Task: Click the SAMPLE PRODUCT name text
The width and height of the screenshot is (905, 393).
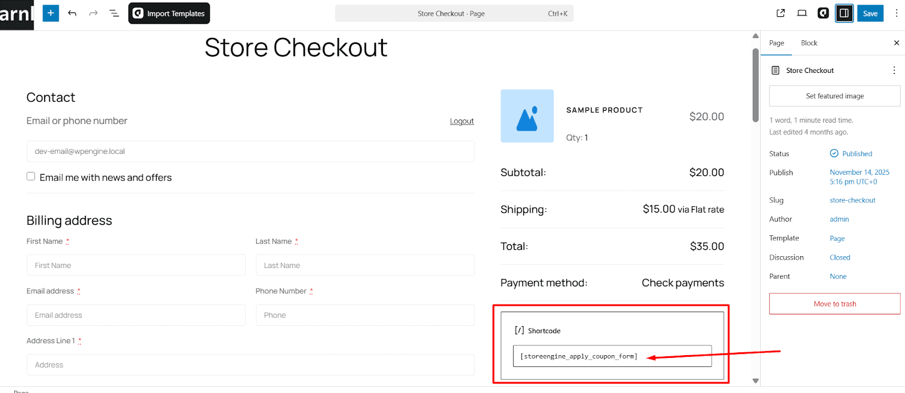Action: click(x=604, y=110)
